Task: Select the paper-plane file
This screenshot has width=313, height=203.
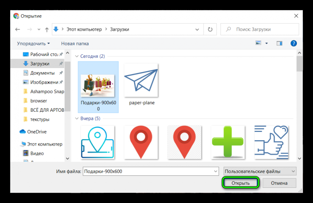Action: tap(141, 85)
